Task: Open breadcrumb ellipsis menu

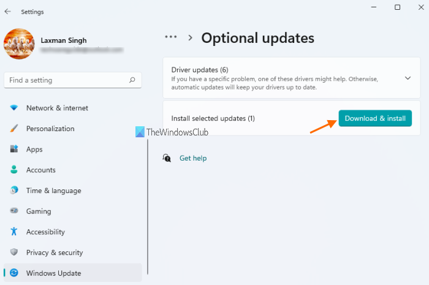Action: tap(171, 37)
